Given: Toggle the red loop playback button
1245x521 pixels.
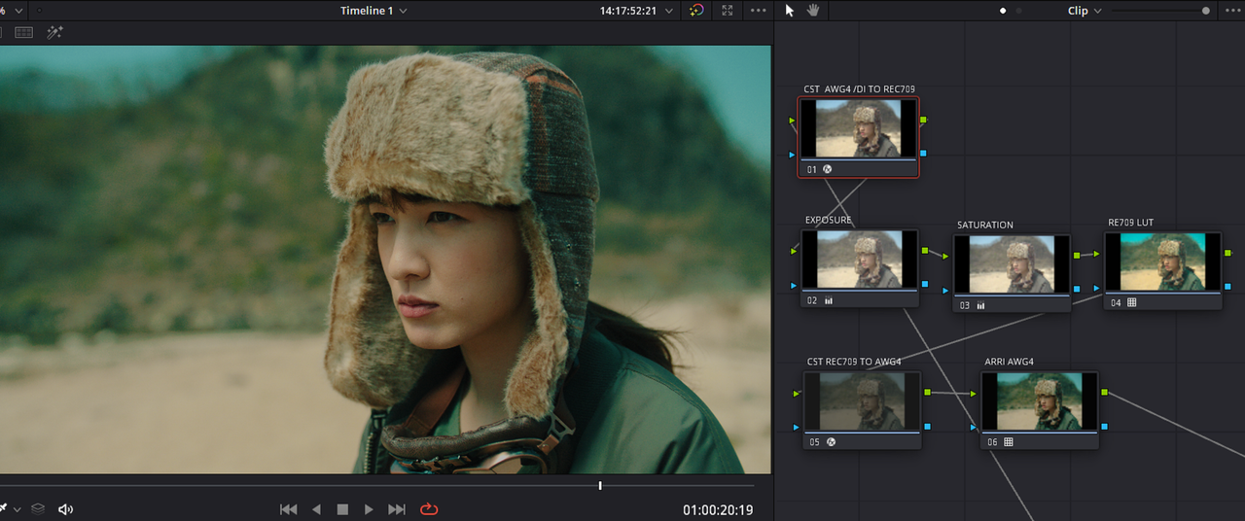Looking at the screenshot, I should point(429,509).
